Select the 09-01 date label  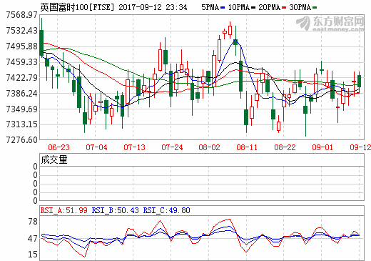(x=322, y=147)
